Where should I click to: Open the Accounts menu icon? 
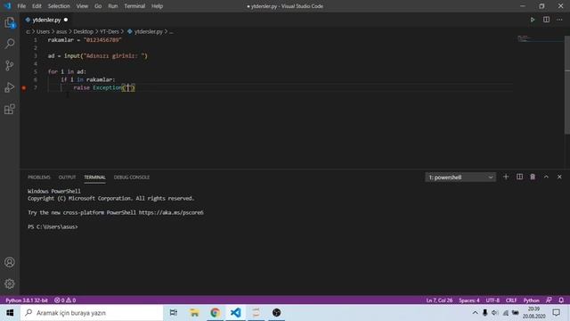pos(10,262)
